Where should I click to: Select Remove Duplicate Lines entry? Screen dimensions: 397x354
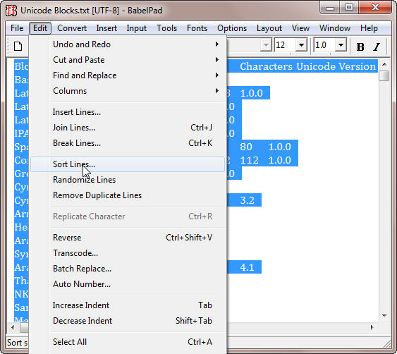[x=128, y=195]
